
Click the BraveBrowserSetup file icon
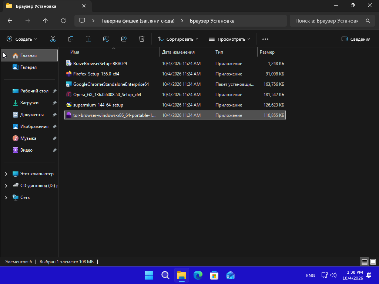tap(68, 63)
